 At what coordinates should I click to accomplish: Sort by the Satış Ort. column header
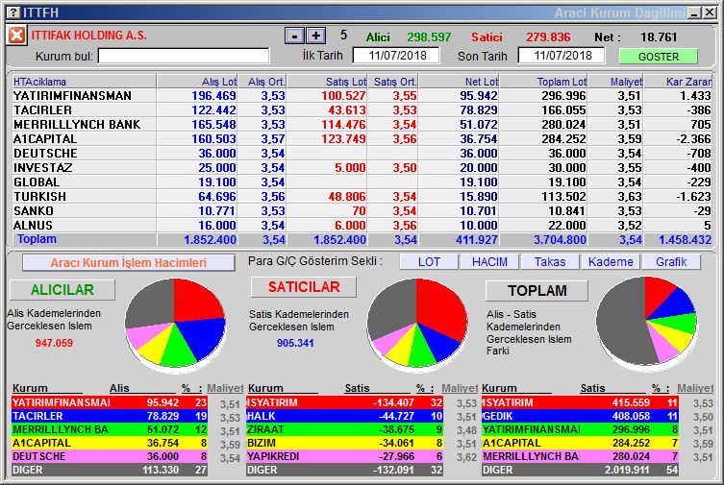click(393, 82)
